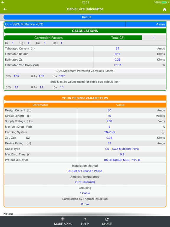The image size is (170, 227).
Task: Tap YOUR DESIGN PARAMETERS header
Action: 85,98
